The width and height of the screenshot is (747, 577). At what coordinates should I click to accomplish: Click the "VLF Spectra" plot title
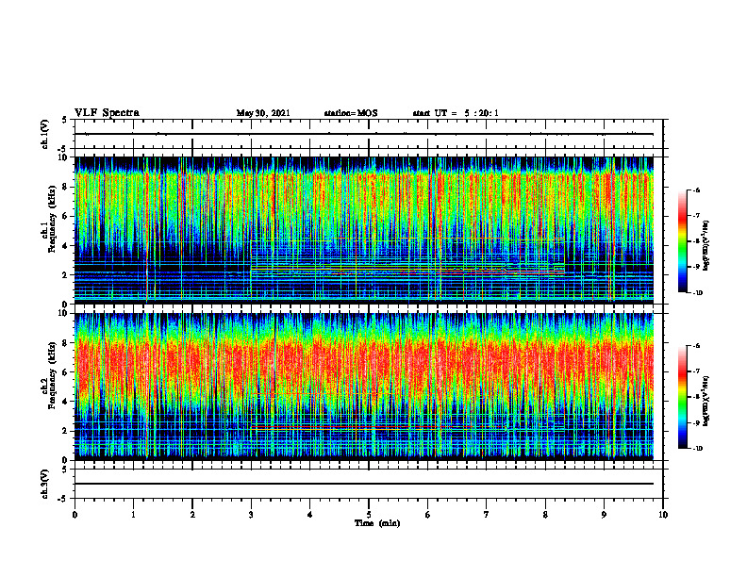pyautogui.click(x=107, y=113)
